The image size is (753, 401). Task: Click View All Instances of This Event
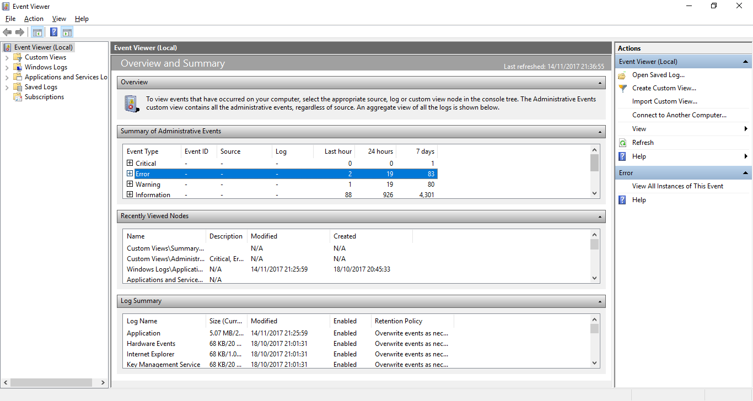[x=677, y=186]
